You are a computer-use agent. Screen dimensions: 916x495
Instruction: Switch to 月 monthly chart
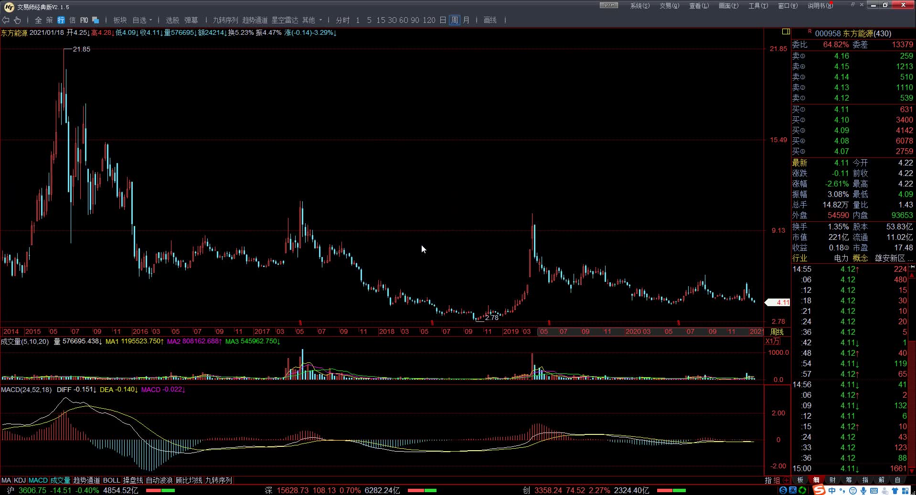(466, 20)
